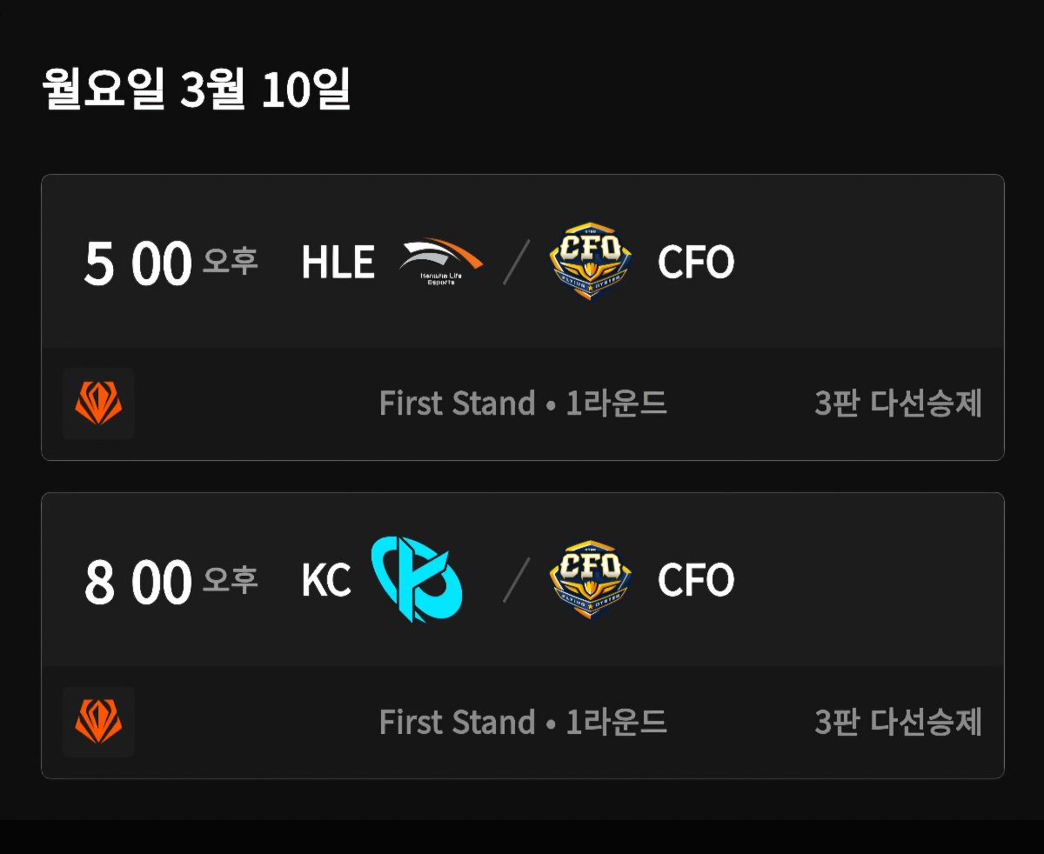
Task: Click 3판 다선승제 text in second card
Action: [898, 722]
